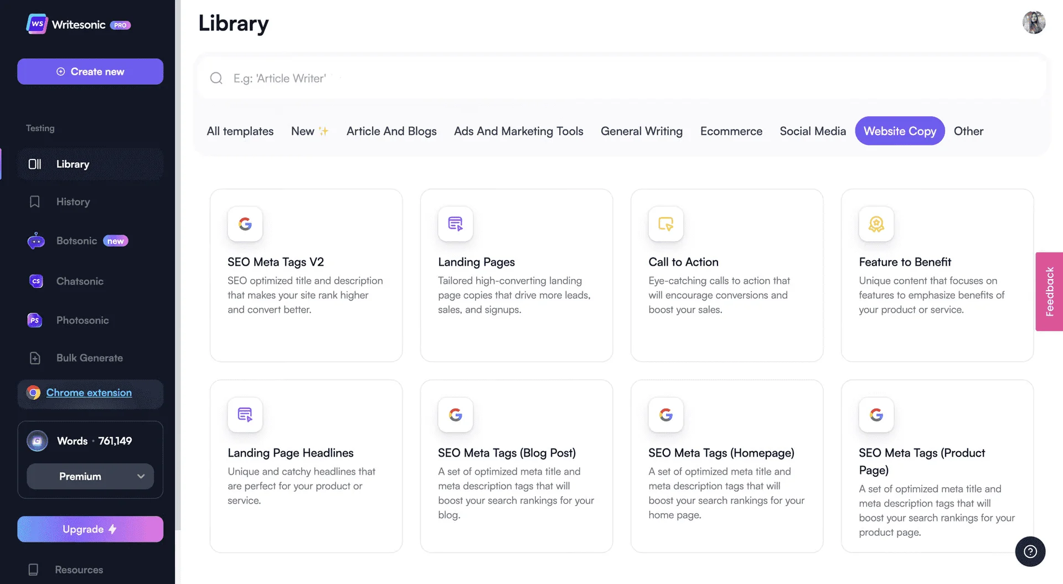The image size is (1063, 584).
Task: Go to Bulk Generate
Action: pos(89,358)
